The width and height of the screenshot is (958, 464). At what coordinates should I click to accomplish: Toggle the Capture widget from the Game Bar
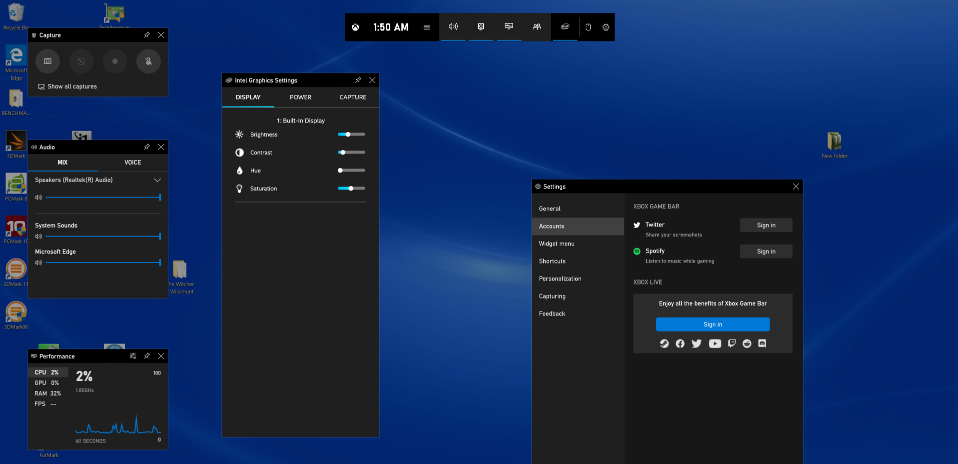coord(481,27)
